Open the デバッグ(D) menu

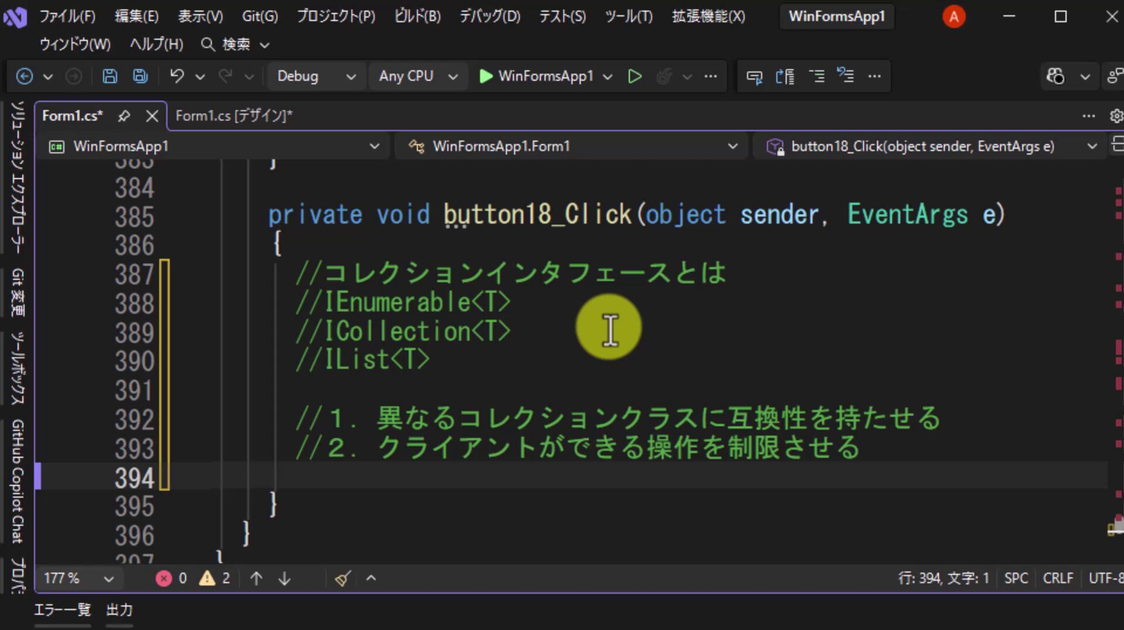point(489,16)
